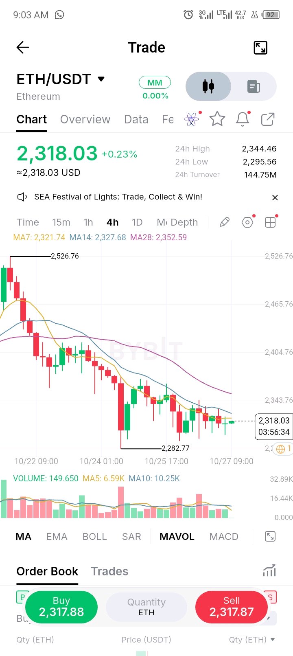Viewport: 293px width, 656px height.
Task: Share chart using the external link icon
Action: (x=268, y=119)
